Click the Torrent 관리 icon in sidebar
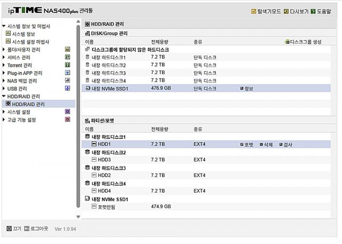The width and height of the screenshot is (342, 244). tap(67, 65)
